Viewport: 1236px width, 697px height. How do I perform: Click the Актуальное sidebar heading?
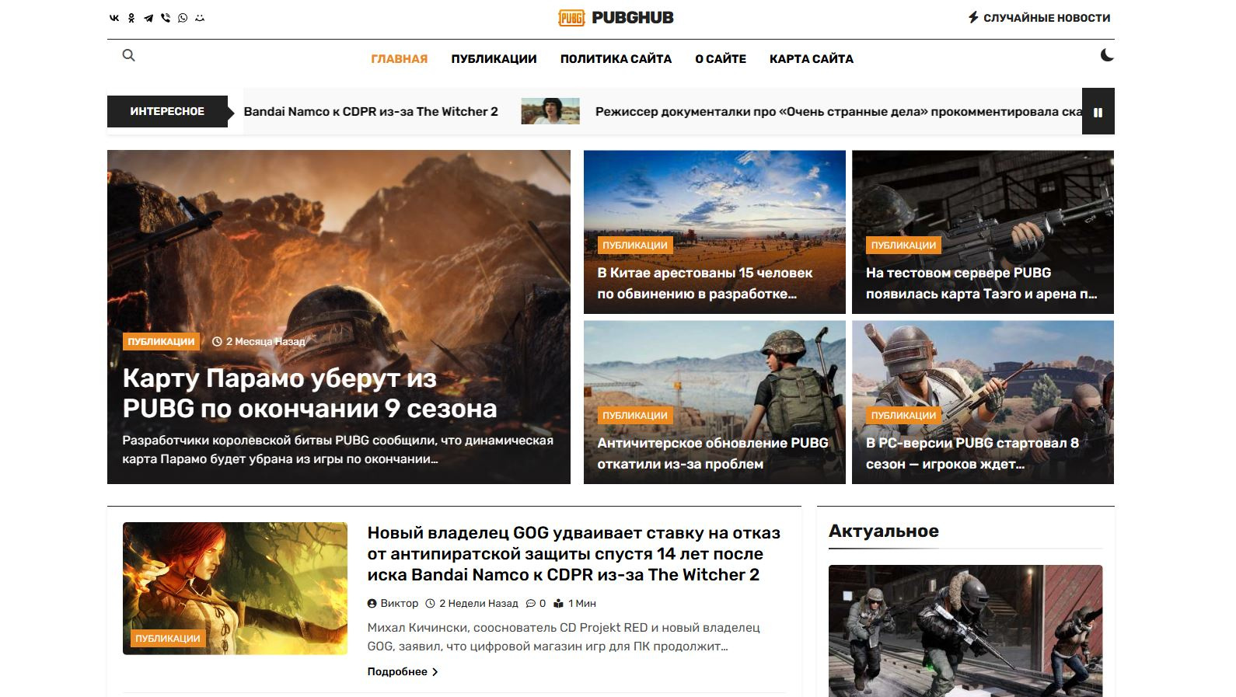[884, 531]
